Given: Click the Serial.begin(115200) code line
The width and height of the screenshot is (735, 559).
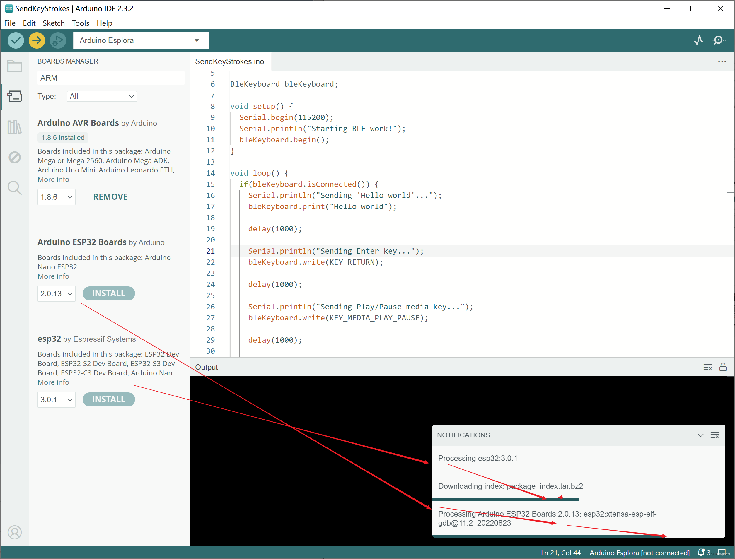Looking at the screenshot, I should pyautogui.click(x=286, y=117).
